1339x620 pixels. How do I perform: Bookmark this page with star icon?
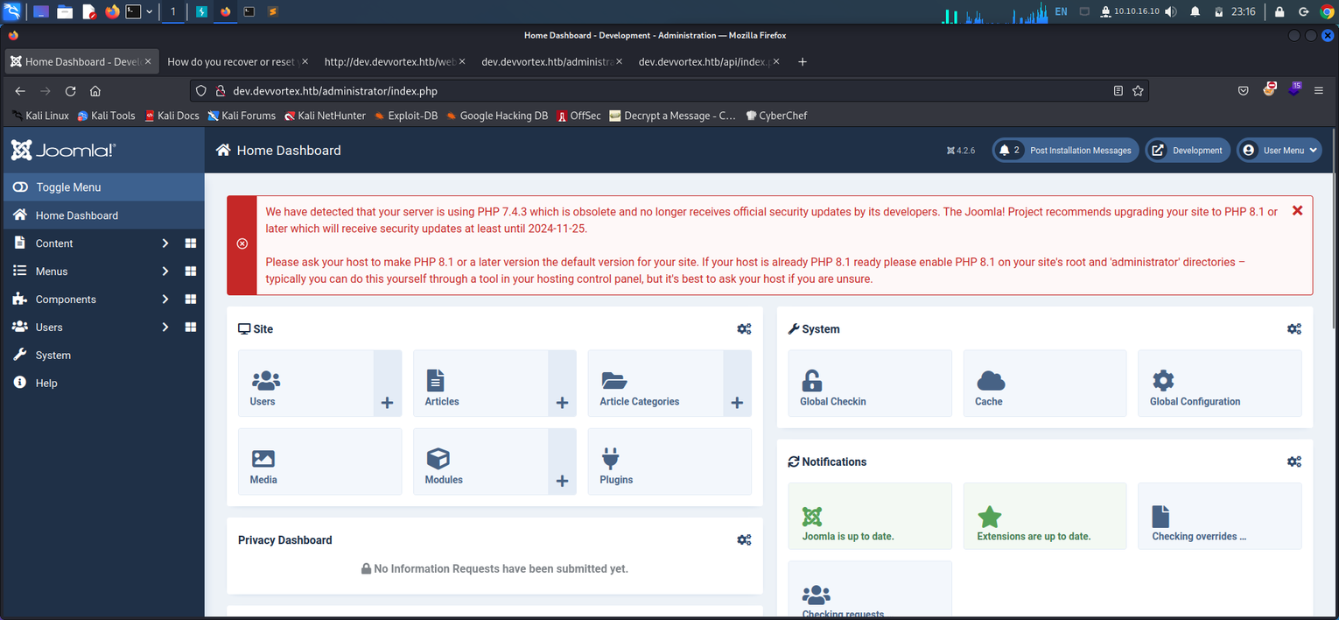(x=1138, y=91)
